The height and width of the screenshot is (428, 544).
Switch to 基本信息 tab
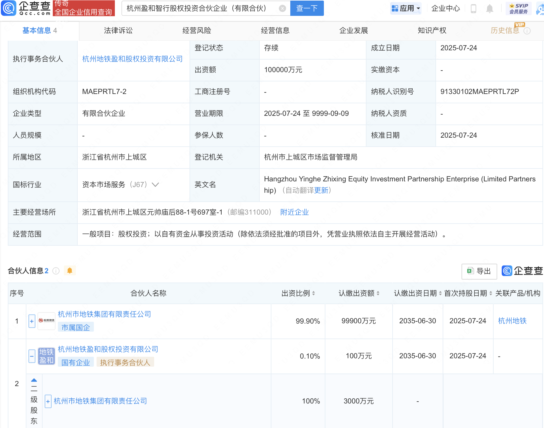[39, 31]
